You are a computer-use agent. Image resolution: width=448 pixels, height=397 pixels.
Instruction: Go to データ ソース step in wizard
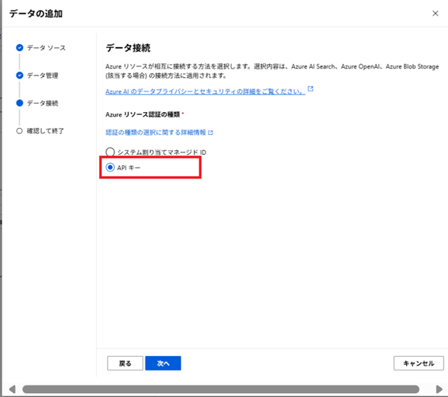[46, 48]
